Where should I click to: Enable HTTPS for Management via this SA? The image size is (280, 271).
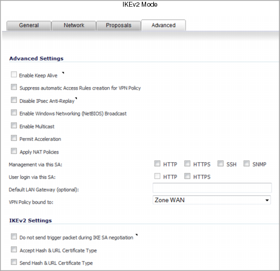(187, 163)
